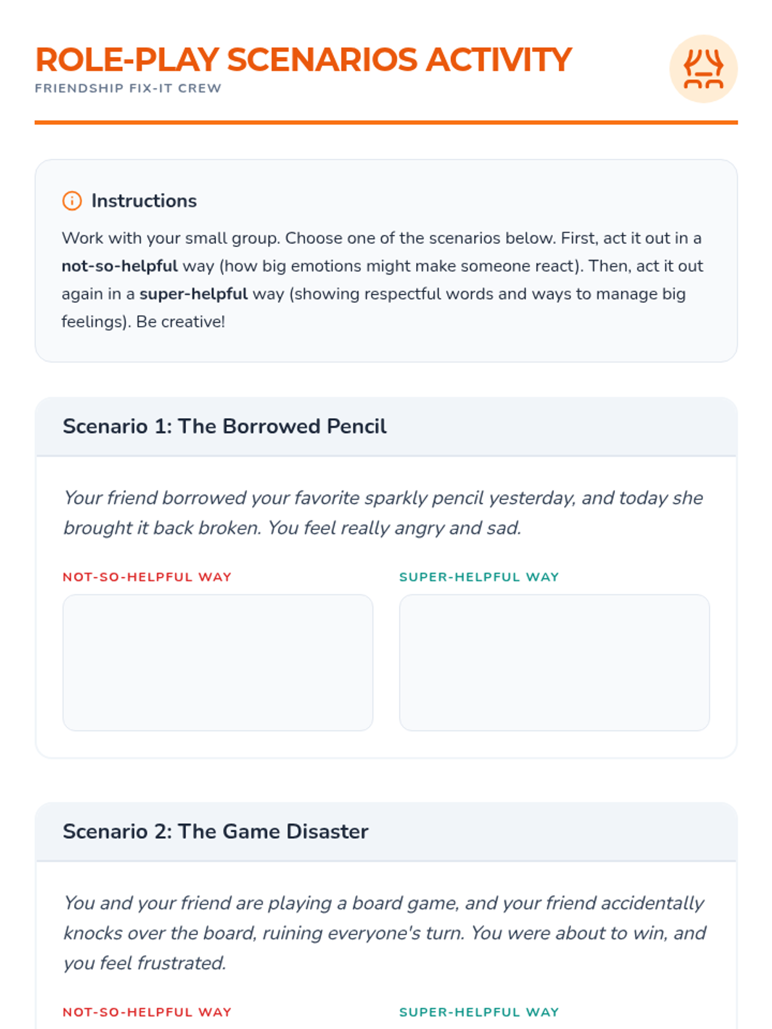Click Scenario 1's not-so-helpful answer box
The image size is (772, 1029).
217,662
